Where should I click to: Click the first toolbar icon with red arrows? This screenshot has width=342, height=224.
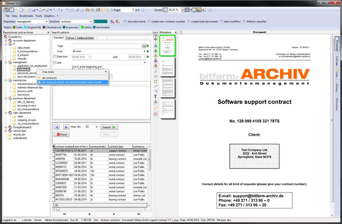coord(6,10)
